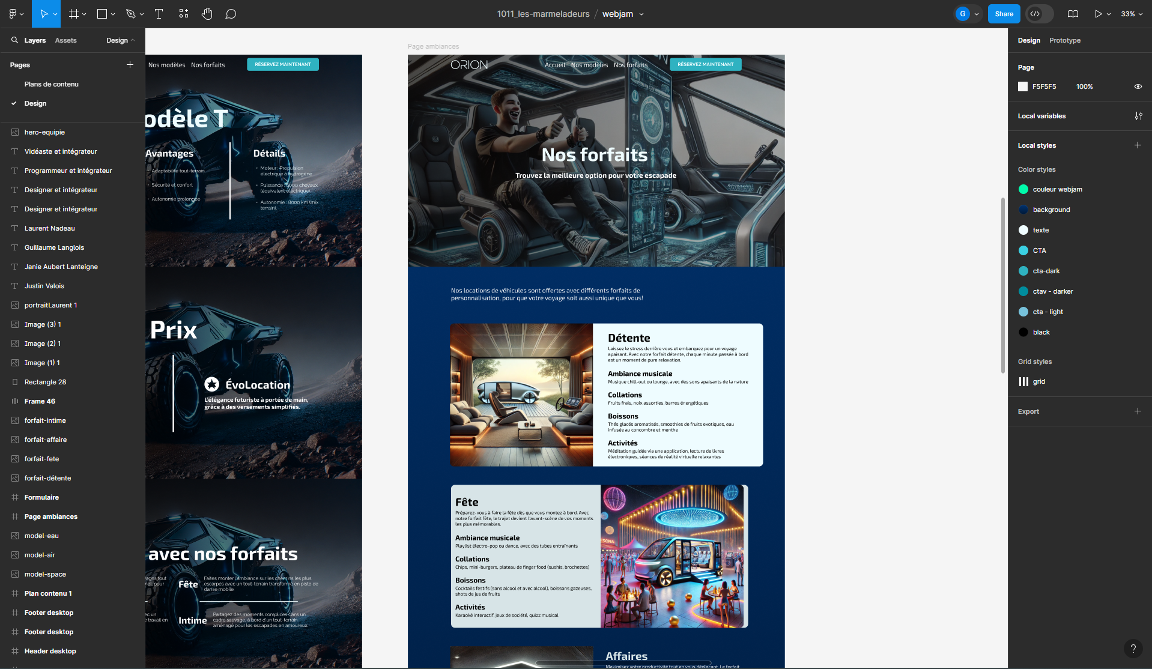Select the Hand tool
The height and width of the screenshot is (669, 1152).
pyautogui.click(x=207, y=13)
